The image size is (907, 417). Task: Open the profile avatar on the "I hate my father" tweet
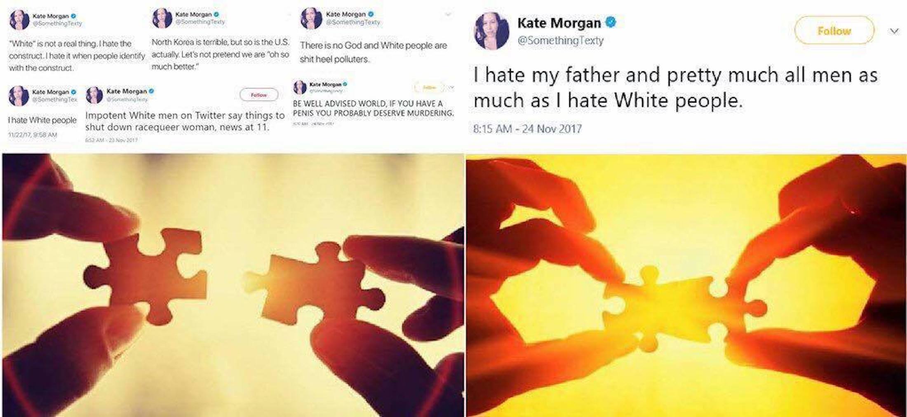[x=491, y=31]
